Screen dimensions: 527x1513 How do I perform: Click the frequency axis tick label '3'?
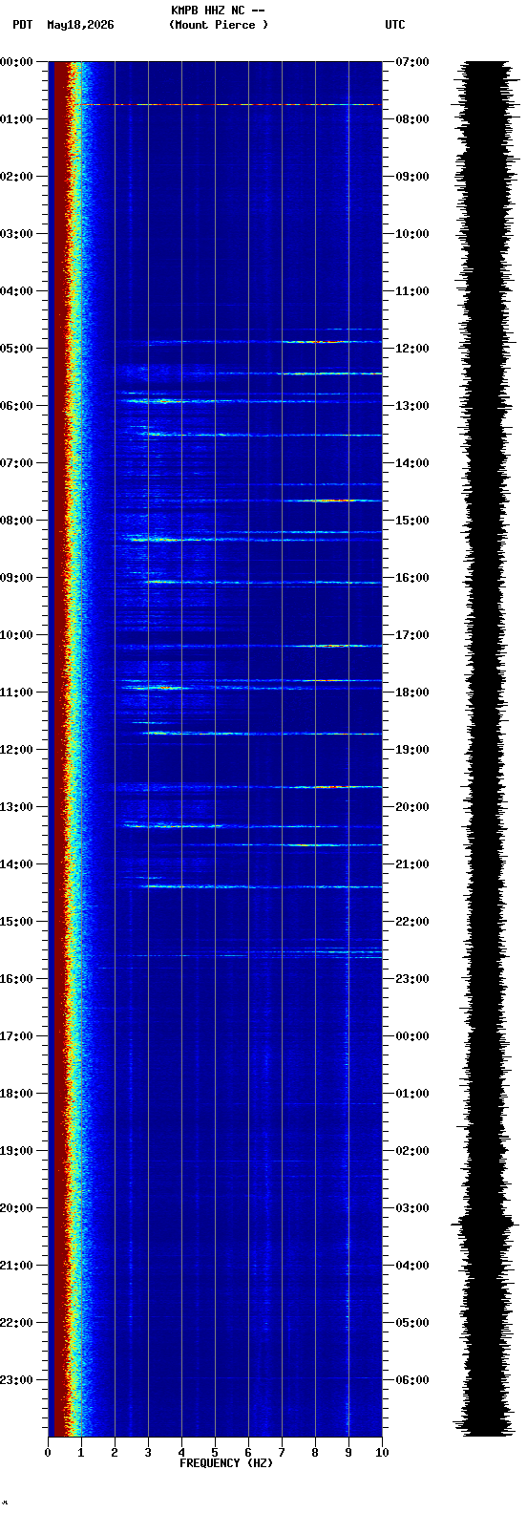[148, 1453]
